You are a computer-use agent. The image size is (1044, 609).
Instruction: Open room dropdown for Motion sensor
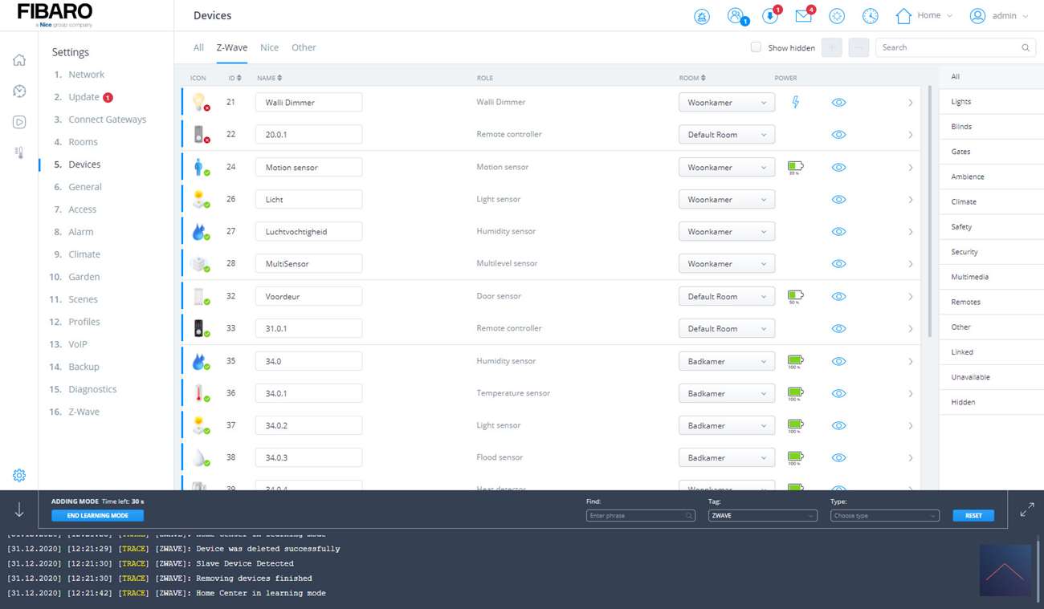coord(726,167)
